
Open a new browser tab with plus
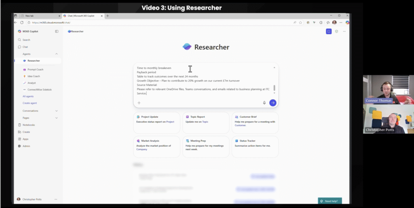point(108,16)
